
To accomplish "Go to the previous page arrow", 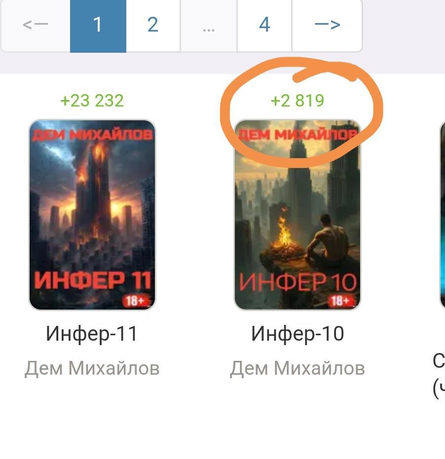I will pyautogui.click(x=36, y=25).
